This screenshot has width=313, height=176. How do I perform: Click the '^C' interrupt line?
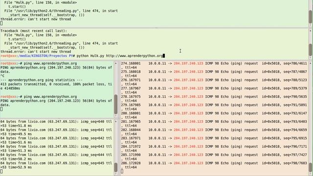[2, 76]
